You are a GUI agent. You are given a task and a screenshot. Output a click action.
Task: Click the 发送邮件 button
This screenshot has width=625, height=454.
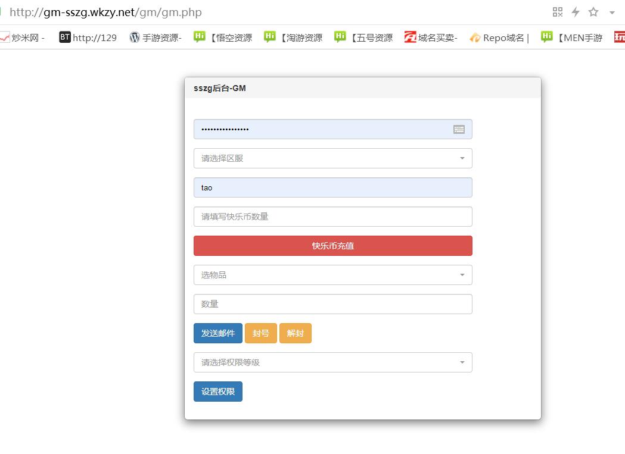pyautogui.click(x=218, y=333)
